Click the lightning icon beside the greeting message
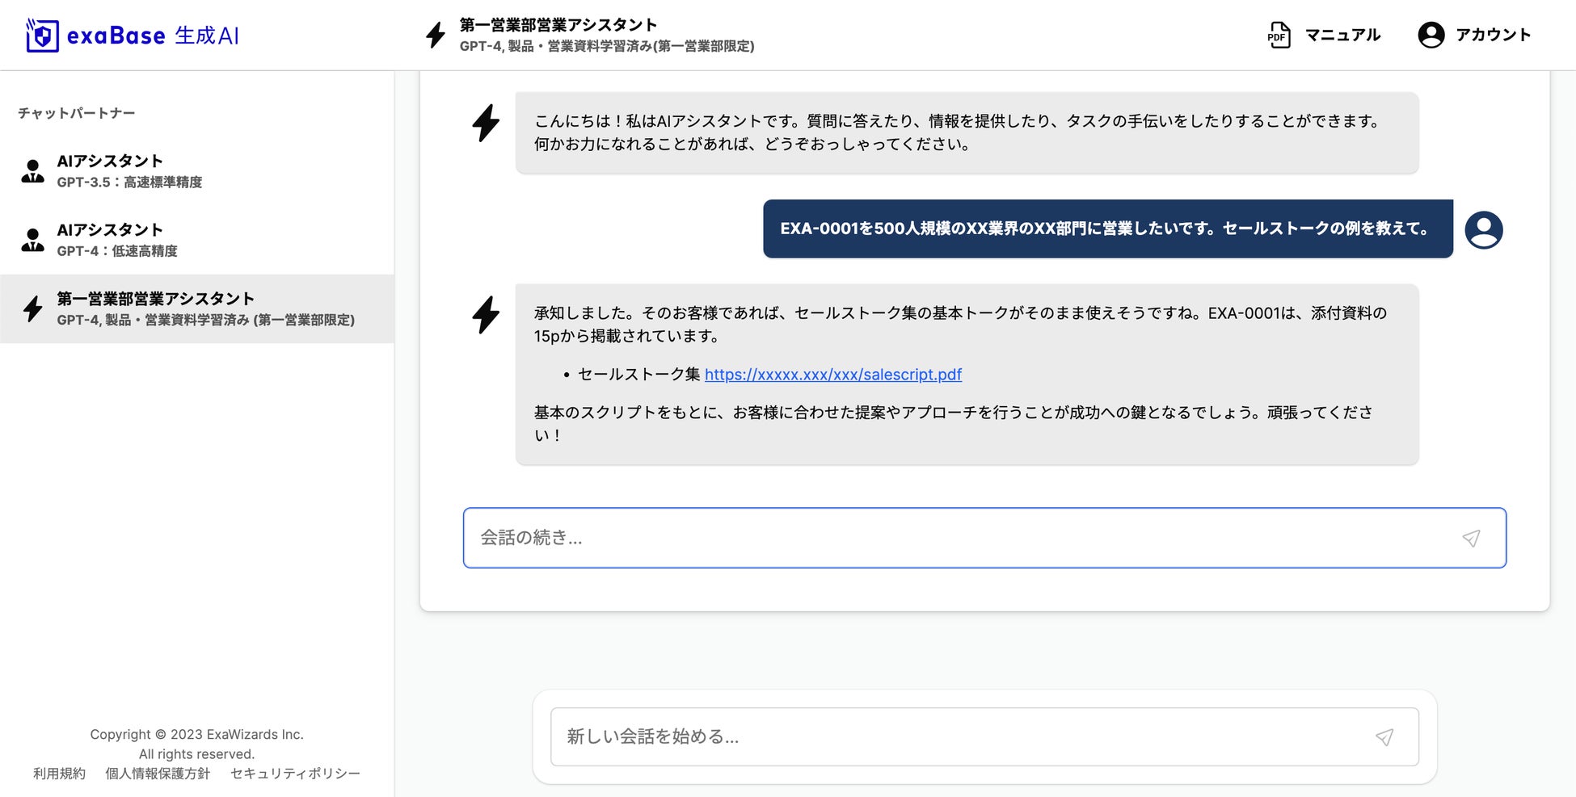 [x=486, y=124]
